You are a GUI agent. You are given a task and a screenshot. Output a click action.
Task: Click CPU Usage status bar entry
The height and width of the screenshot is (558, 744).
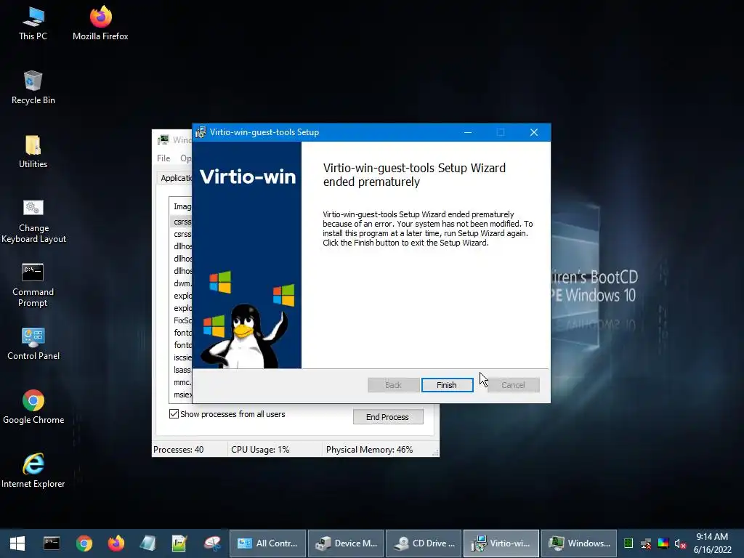coord(260,449)
